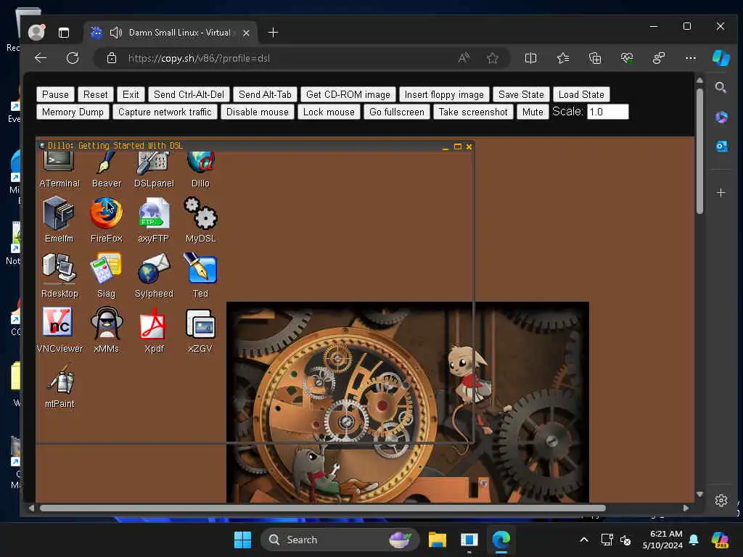
Task: Click the Save State button
Action: (521, 95)
